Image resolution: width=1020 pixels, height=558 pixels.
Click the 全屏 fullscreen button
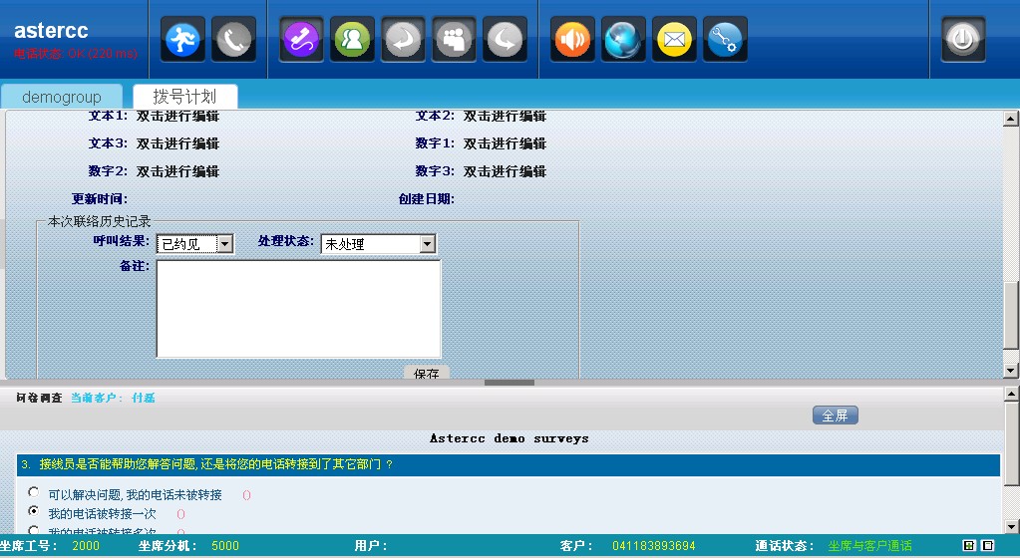(836, 416)
